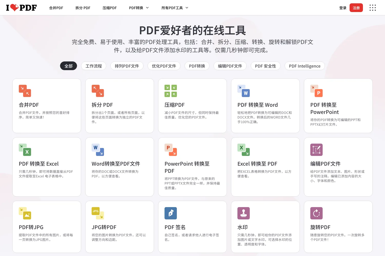Click the 压缩PDF green arrows icon
Viewport: 385px width, 256px height.
pos(171,91)
